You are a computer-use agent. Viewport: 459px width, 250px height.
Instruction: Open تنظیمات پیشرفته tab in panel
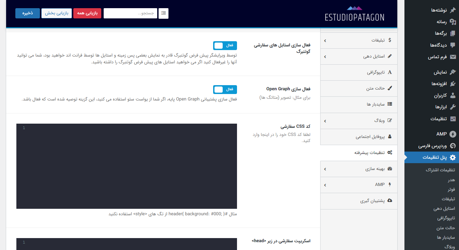point(369,153)
